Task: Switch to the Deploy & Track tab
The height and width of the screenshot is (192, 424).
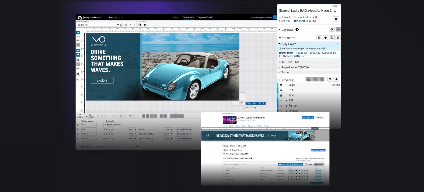Action: 204,17
